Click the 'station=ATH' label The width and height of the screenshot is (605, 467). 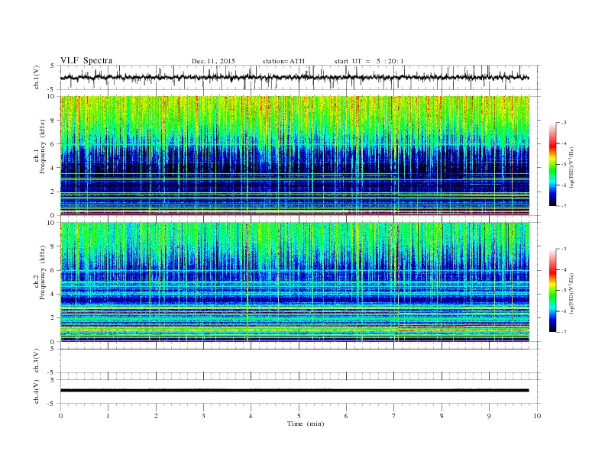click(x=283, y=61)
